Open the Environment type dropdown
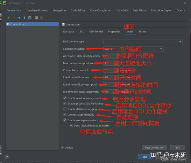 tap(143, 42)
